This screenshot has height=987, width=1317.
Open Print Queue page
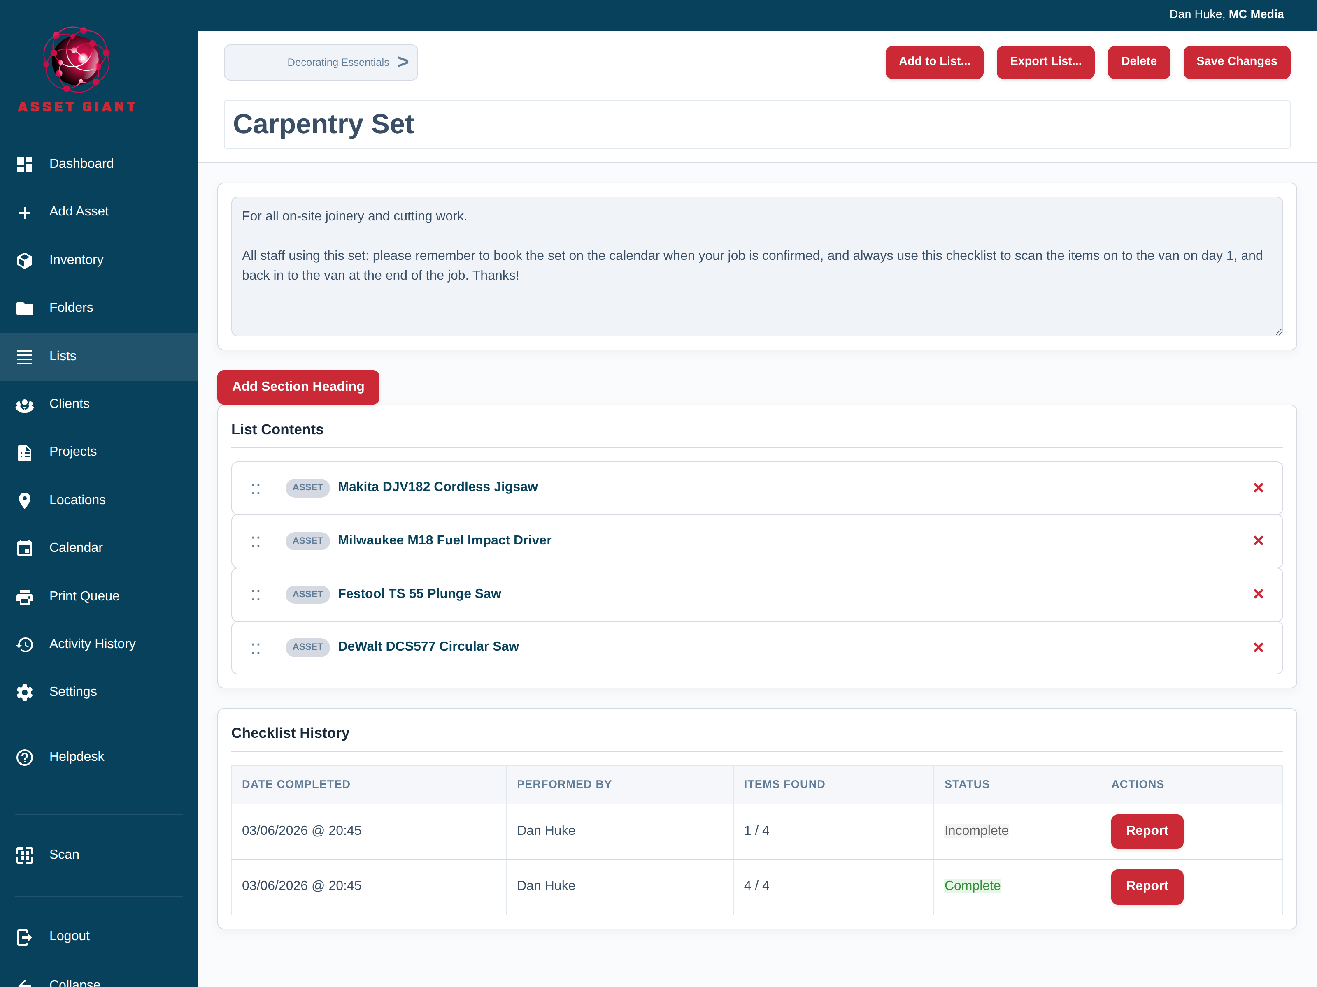pyautogui.click(x=99, y=597)
